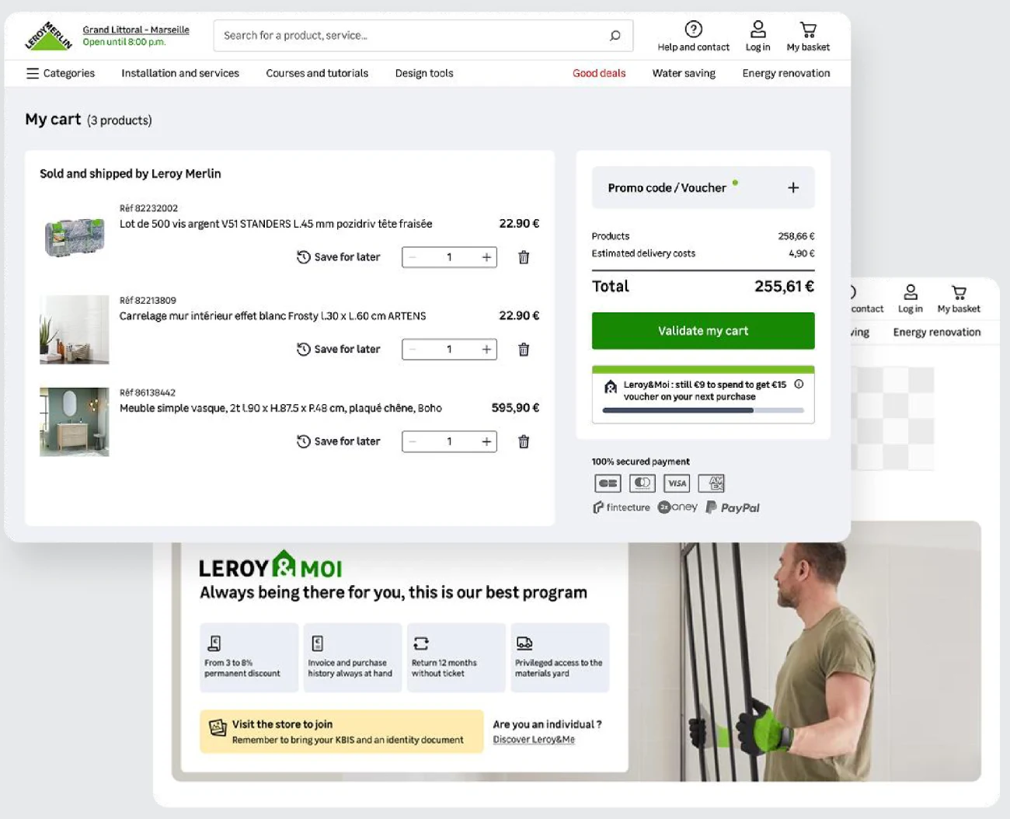
Task: Increase quantity of Carrelage mur item
Action: point(486,350)
